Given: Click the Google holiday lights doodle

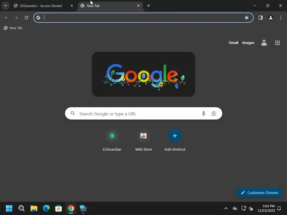Looking at the screenshot, I should (x=143, y=74).
